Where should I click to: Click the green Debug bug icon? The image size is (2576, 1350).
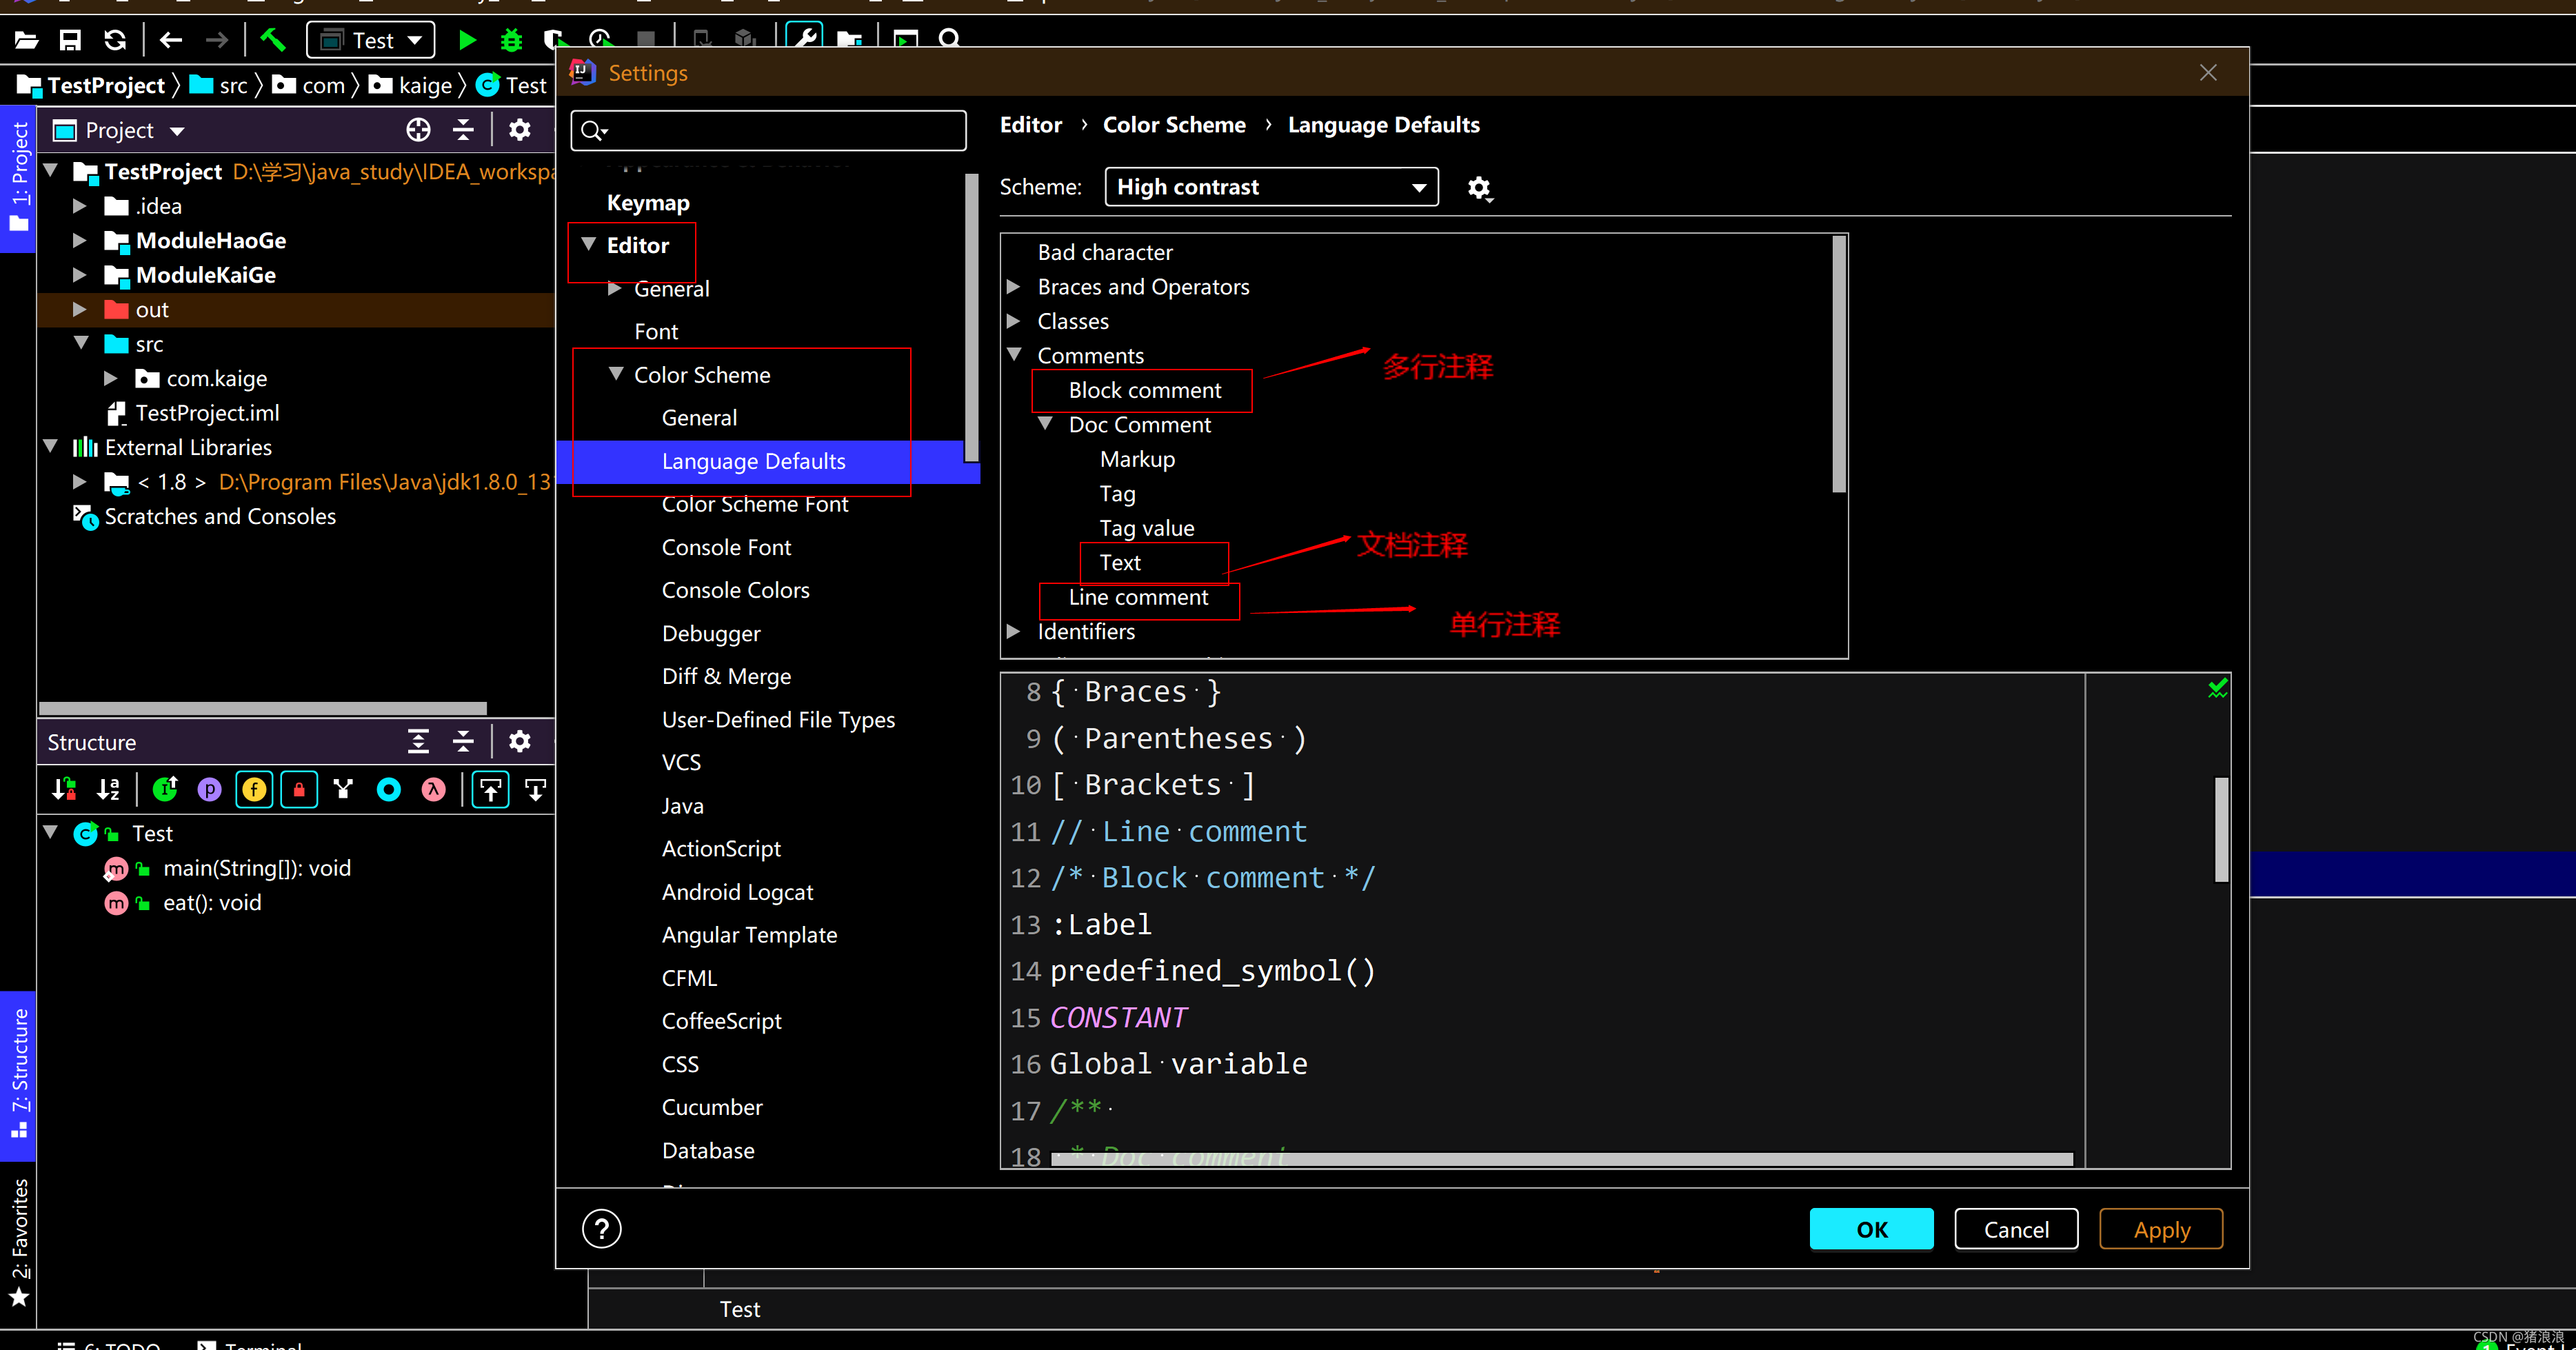[x=512, y=40]
